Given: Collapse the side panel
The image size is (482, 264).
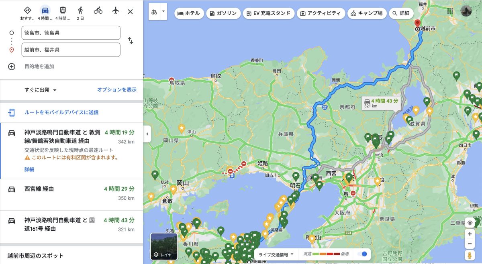Looking at the screenshot, I should (x=147, y=134).
